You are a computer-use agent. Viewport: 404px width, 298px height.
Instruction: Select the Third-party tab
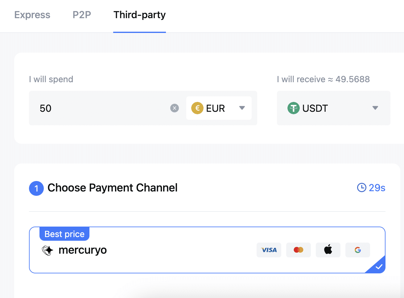click(x=139, y=15)
